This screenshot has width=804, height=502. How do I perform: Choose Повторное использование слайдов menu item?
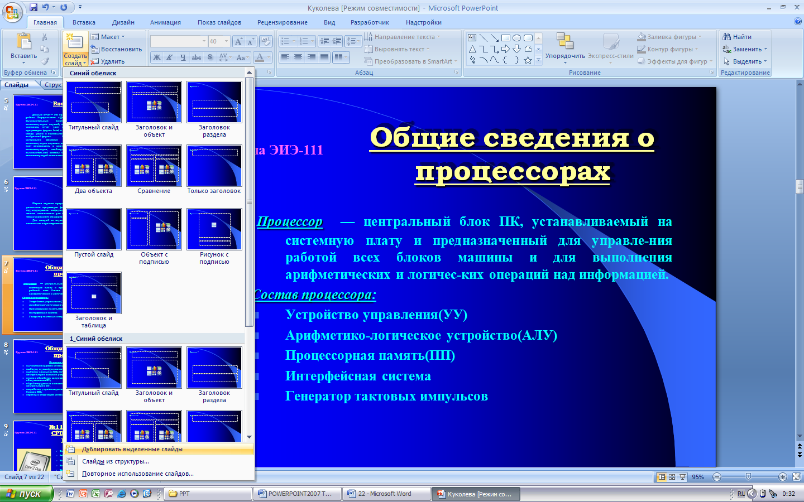(159, 474)
